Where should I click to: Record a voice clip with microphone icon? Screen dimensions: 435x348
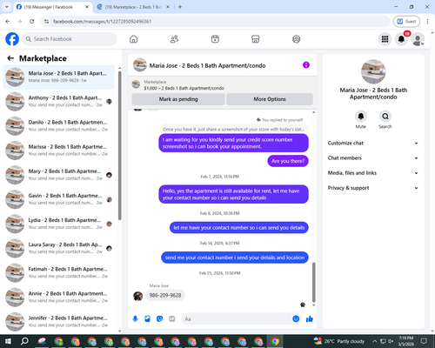(135, 319)
